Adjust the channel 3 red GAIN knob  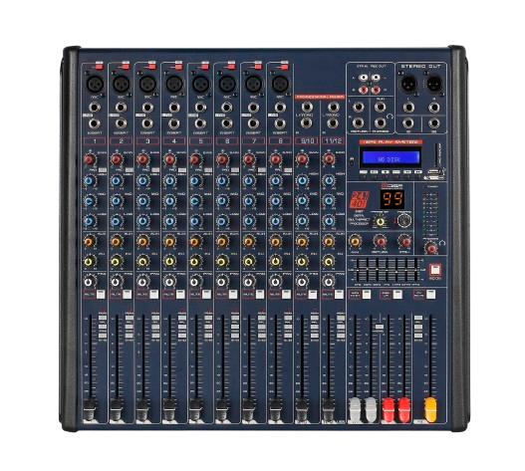[142, 159]
